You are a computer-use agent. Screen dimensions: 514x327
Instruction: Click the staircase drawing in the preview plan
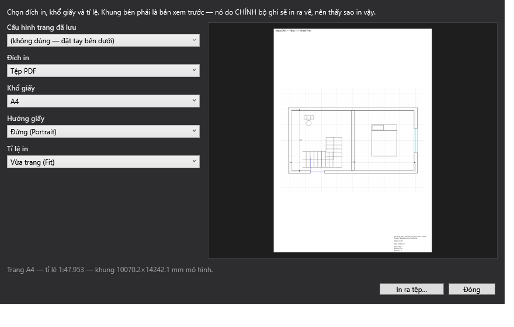pyautogui.click(x=322, y=152)
